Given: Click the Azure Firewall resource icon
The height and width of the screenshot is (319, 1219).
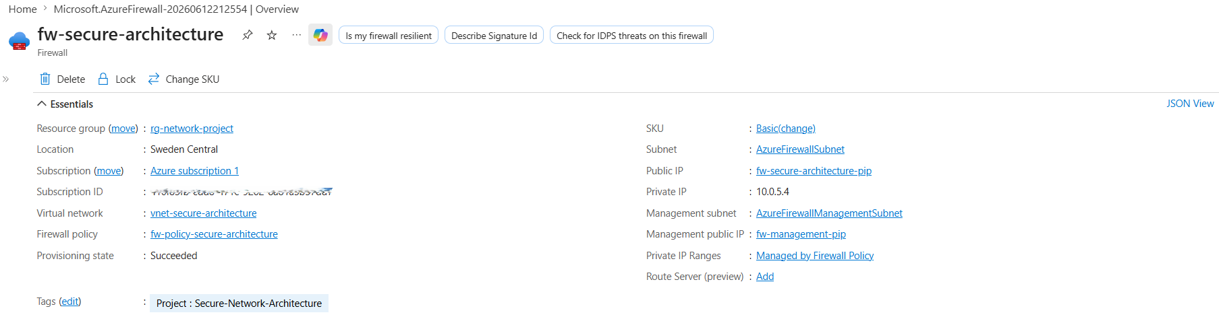Looking at the screenshot, I should (20, 40).
